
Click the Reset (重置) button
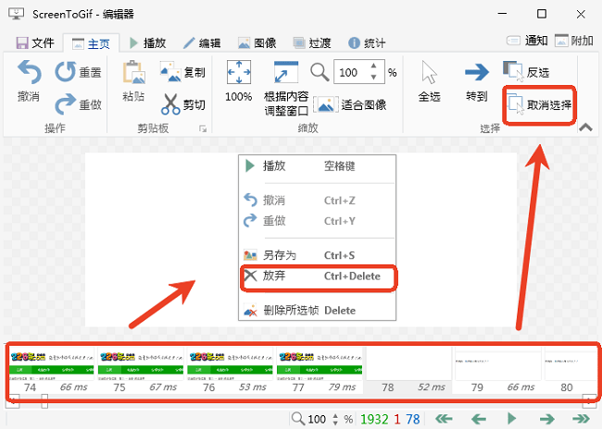79,72
